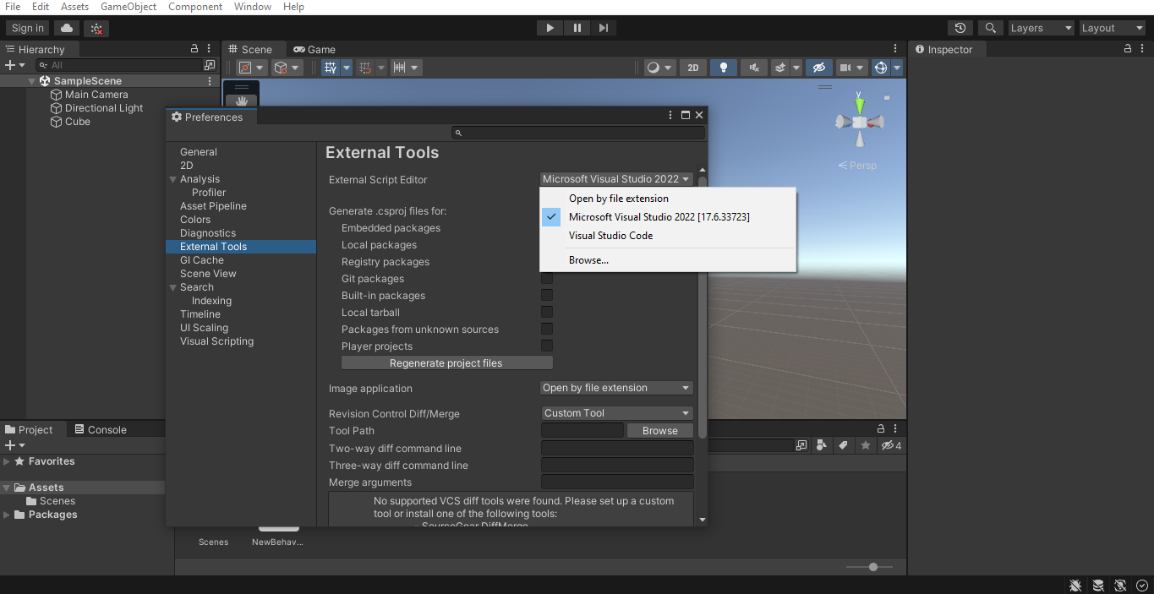Toggle 2D view mode in Scene toolbar

[x=693, y=67]
